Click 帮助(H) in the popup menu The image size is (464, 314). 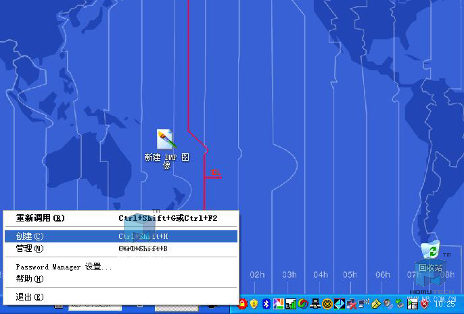pyautogui.click(x=30, y=278)
